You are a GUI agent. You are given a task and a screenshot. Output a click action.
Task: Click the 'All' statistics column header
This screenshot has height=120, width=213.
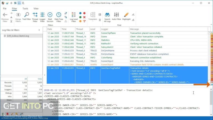26,79
